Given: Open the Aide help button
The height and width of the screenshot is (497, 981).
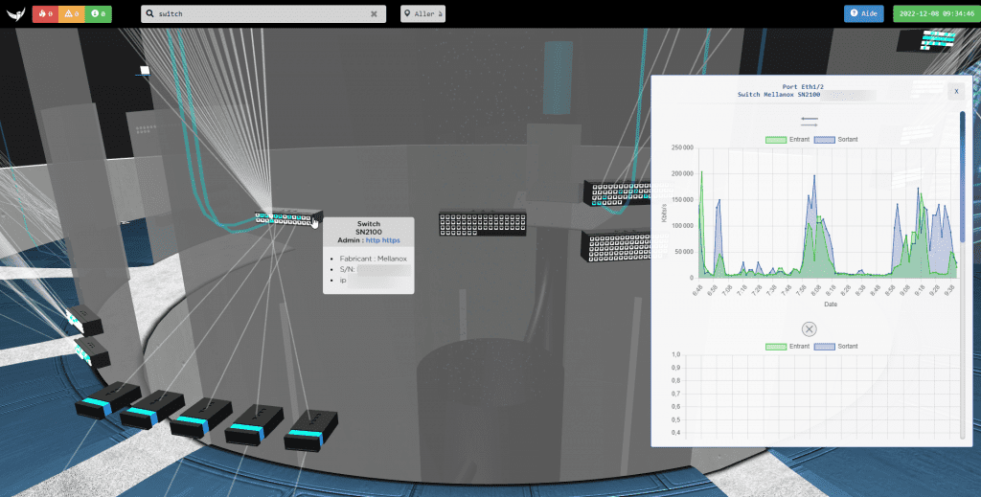Looking at the screenshot, I should (x=863, y=13).
